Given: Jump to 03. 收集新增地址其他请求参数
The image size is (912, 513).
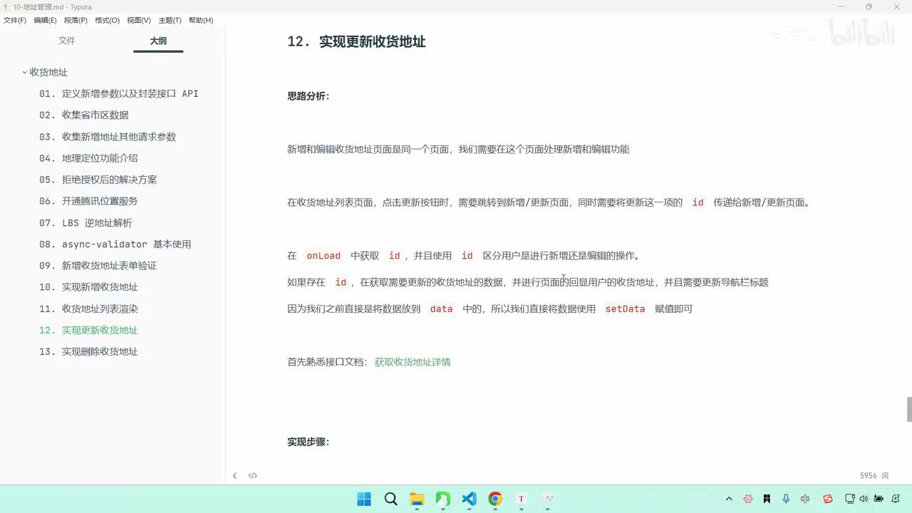Looking at the screenshot, I should click(108, 137).
